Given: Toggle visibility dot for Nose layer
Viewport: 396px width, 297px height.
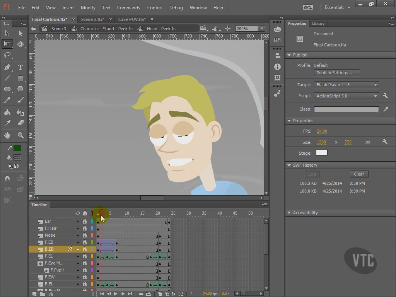Looking at the screenshot, I should coord(78,236).
